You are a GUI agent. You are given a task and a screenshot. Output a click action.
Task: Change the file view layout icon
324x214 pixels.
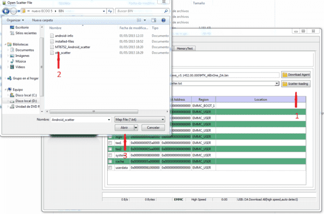click(x=139, y=20)
